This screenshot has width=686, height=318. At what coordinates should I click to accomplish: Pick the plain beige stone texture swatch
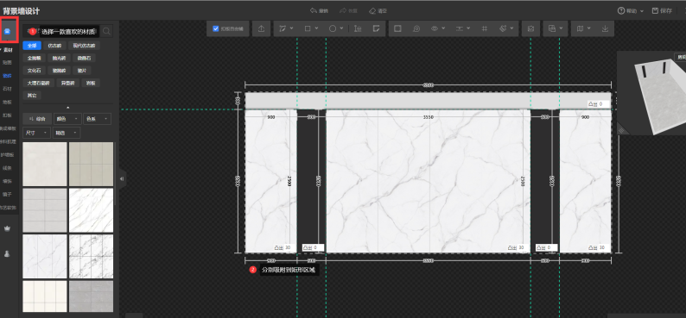click(x=45, y=164)
